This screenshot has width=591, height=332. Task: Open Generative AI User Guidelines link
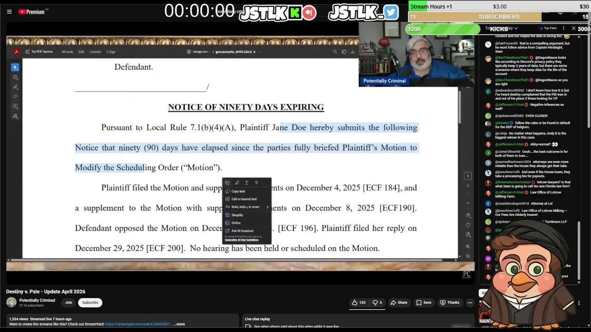241,240
